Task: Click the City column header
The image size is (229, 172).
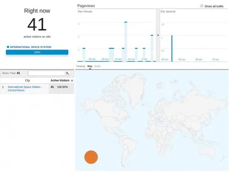Action: pyautogui.click(x=27, y=81)
